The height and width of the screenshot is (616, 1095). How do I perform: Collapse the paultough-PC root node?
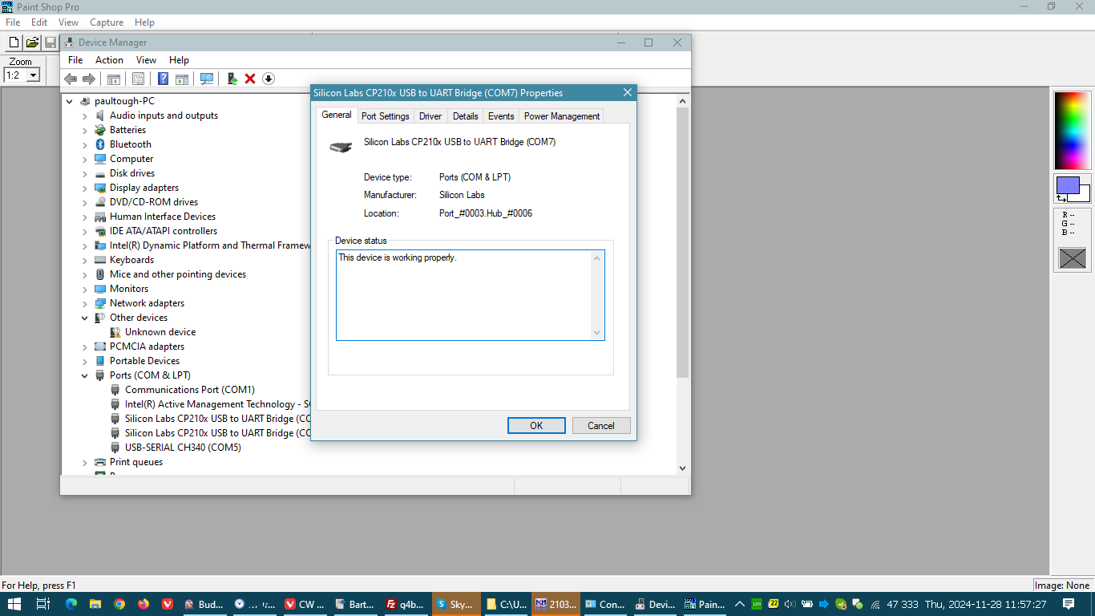70,101
